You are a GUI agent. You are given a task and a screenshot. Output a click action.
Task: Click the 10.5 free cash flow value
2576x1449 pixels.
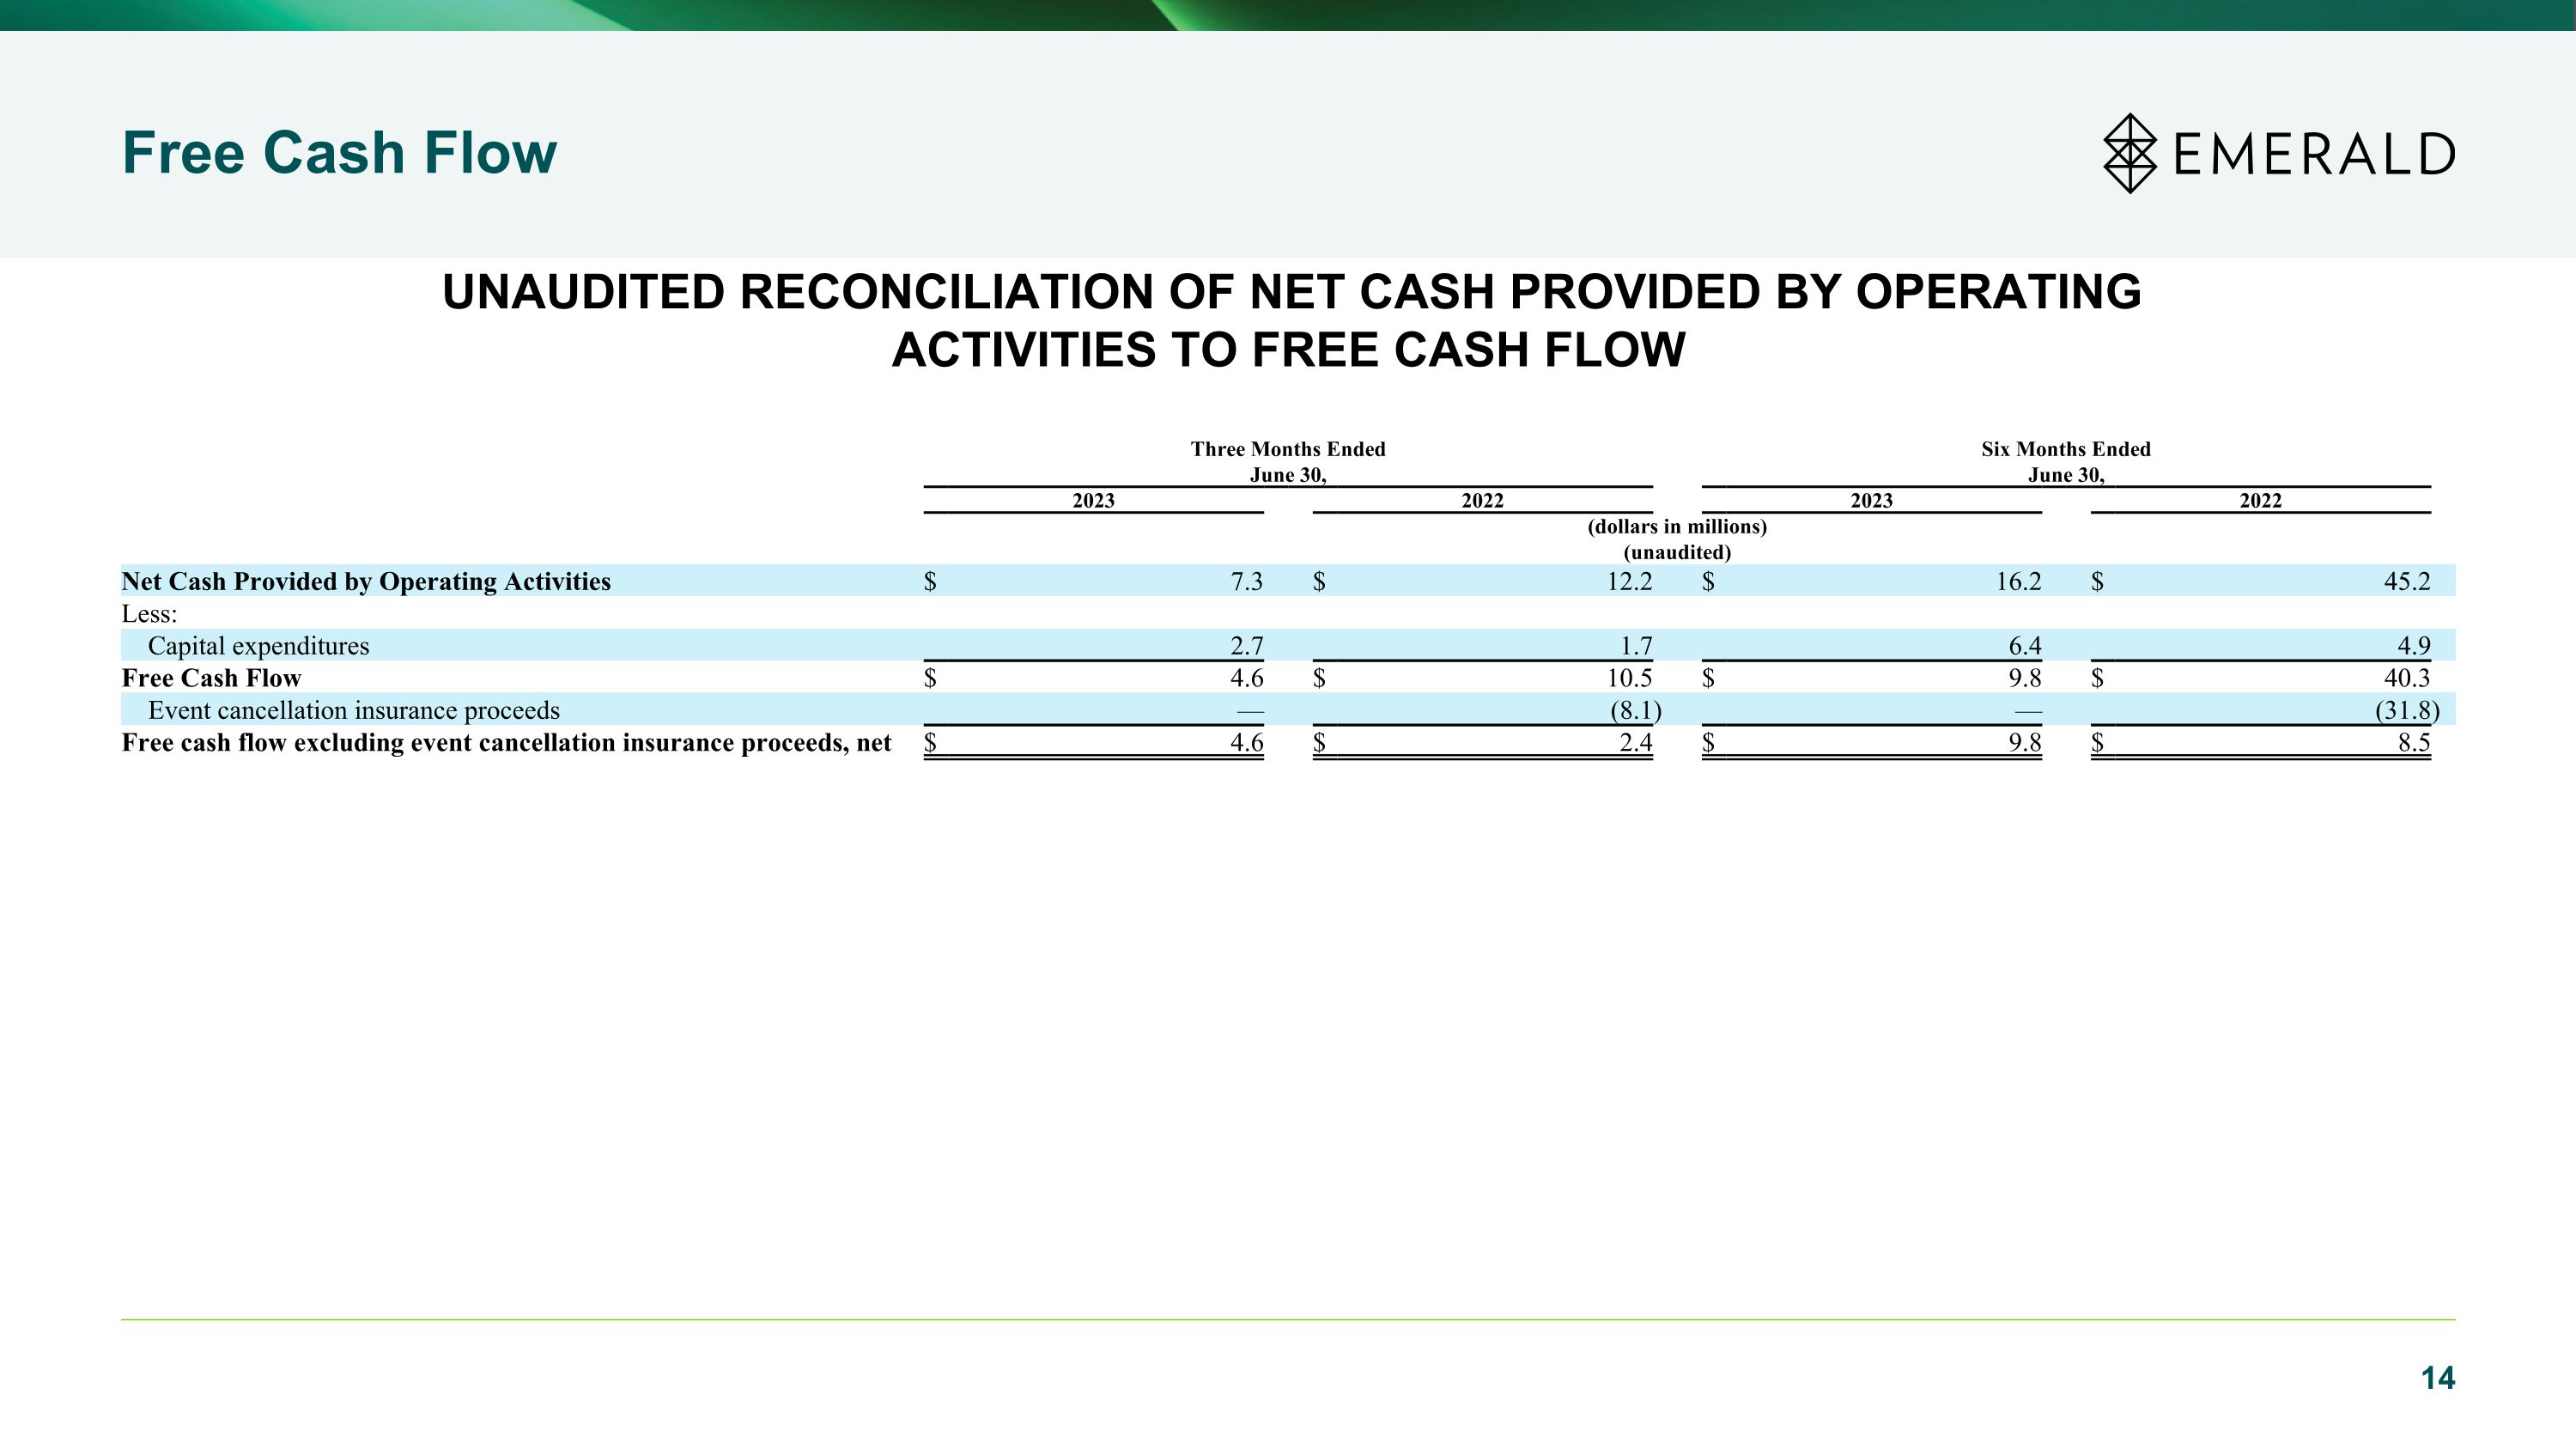click(x=1629, y=678)
